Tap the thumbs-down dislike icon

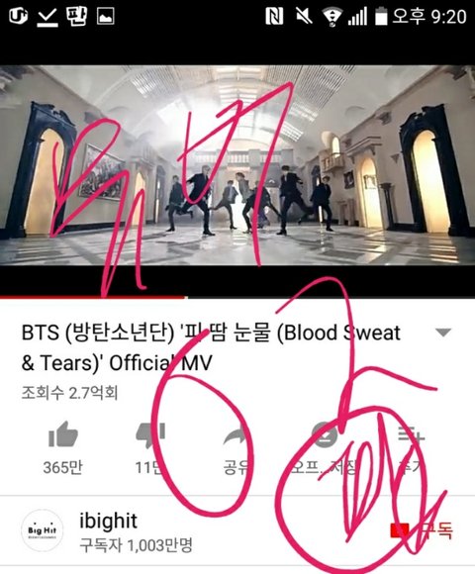point(150,434)
